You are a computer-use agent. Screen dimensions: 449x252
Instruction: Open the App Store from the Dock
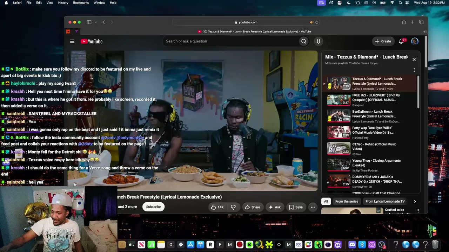pyautogui.click(x=190, y=245)
